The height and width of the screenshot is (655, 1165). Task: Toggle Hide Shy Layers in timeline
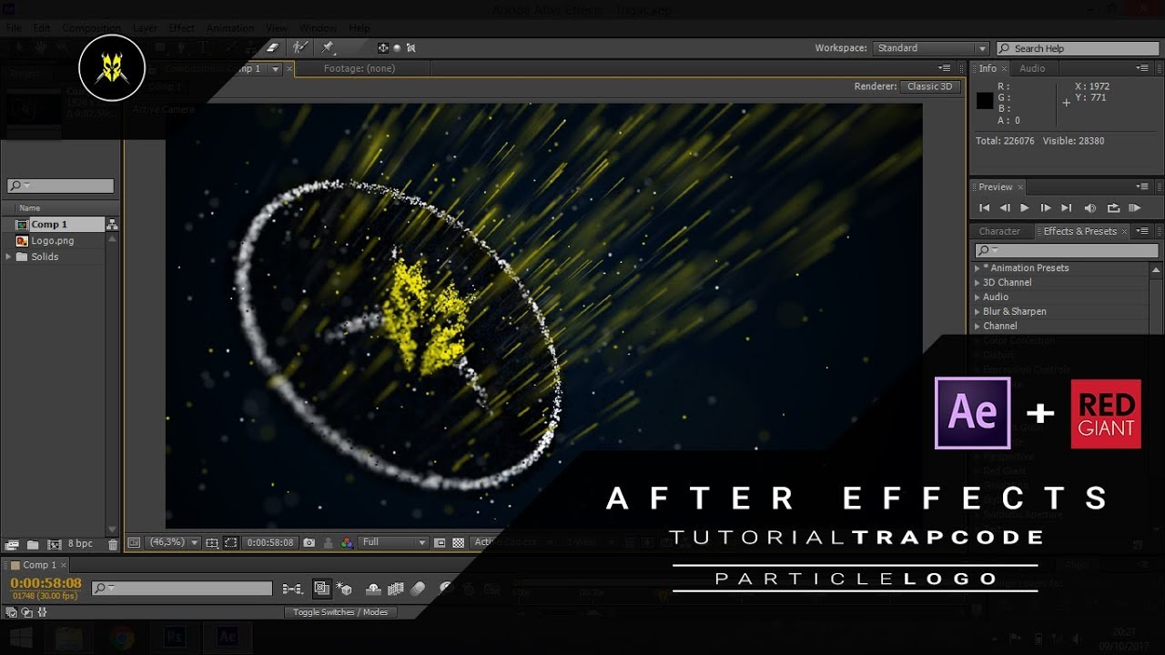(373, 589)
